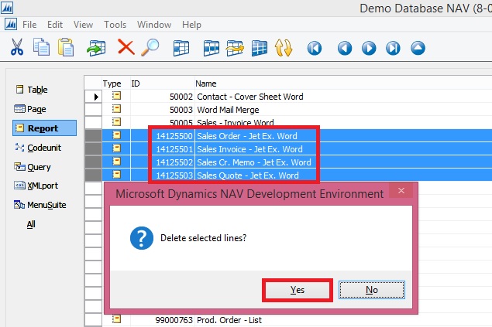Screen dimensions: 492x327
Task: Open the File menu
Action: pyautogui.click(x=29, y=25)
